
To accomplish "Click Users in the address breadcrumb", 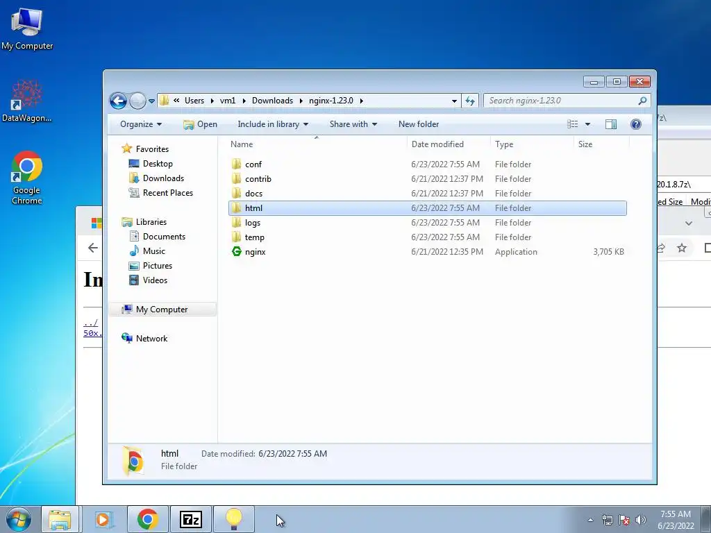I will 194,101.
